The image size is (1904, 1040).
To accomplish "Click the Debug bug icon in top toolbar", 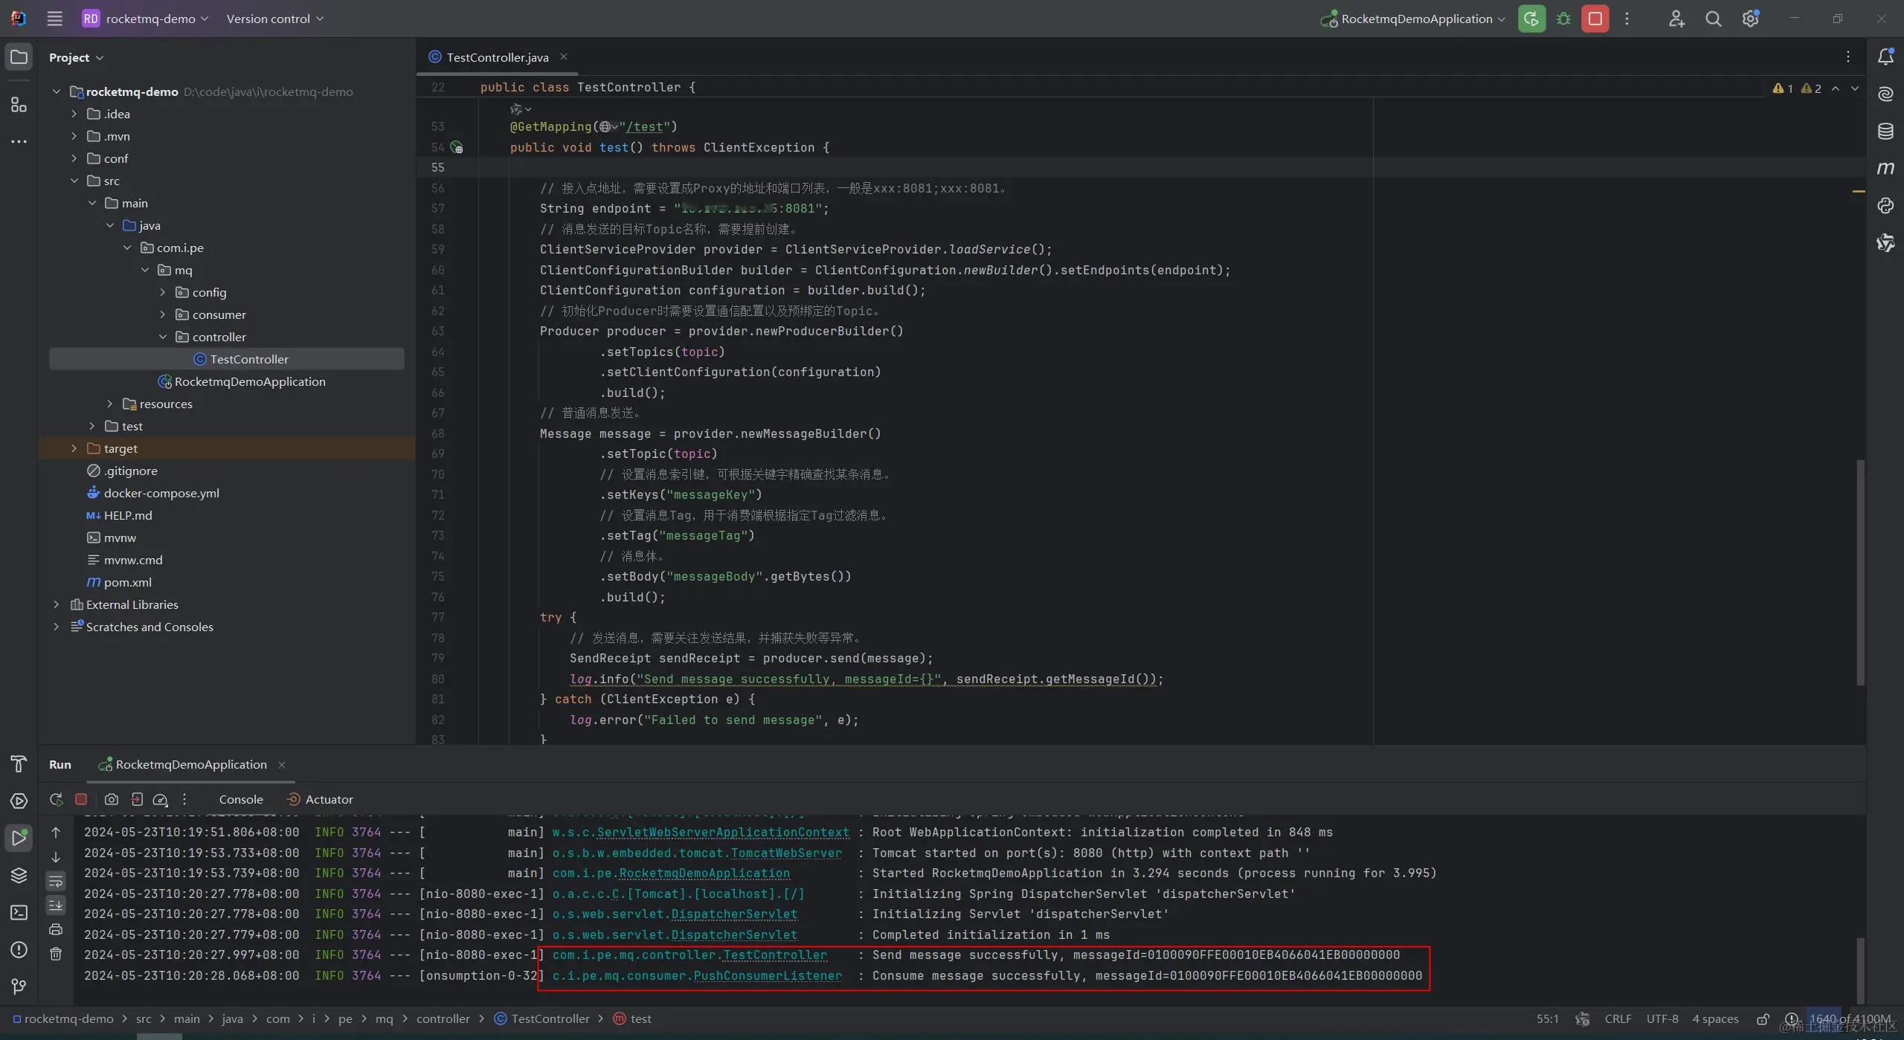I will pyautogui.click(x=1563, y=19).
